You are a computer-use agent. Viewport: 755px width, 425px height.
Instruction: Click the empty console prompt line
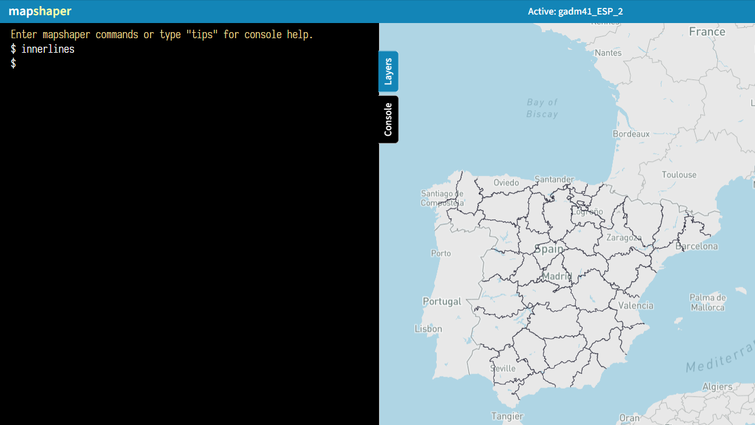coord(188,63)
